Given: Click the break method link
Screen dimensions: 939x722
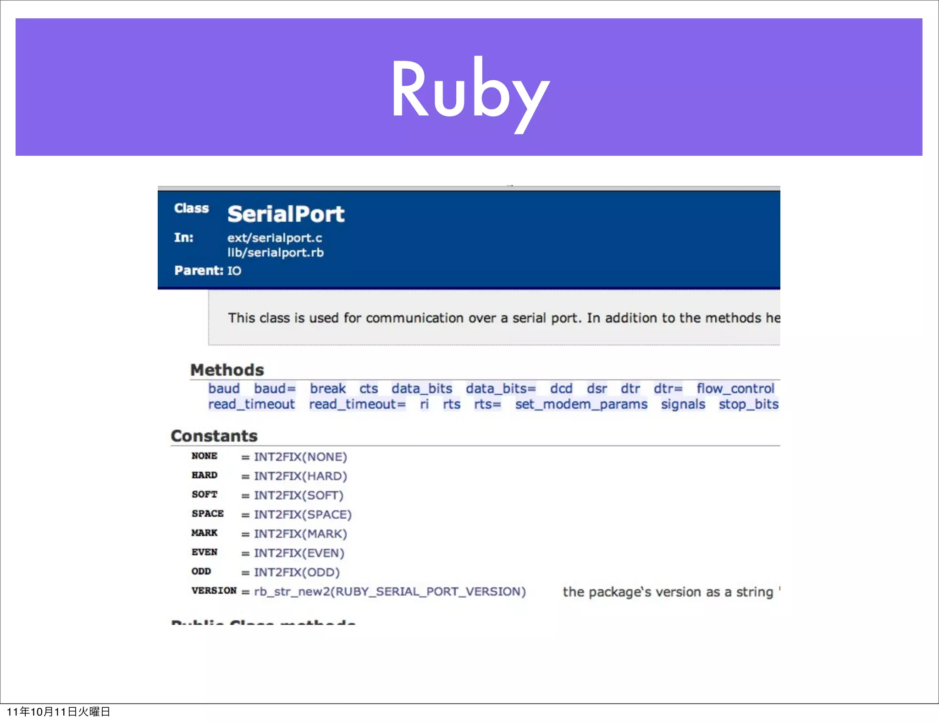Looking at the screenshot, I should click(327, 388).
